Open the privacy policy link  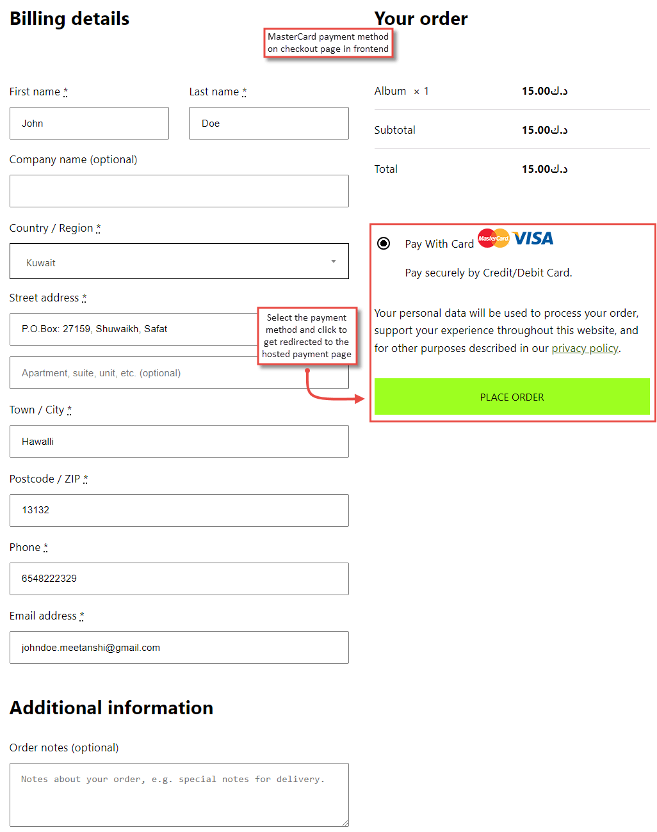tap(585, 348)
